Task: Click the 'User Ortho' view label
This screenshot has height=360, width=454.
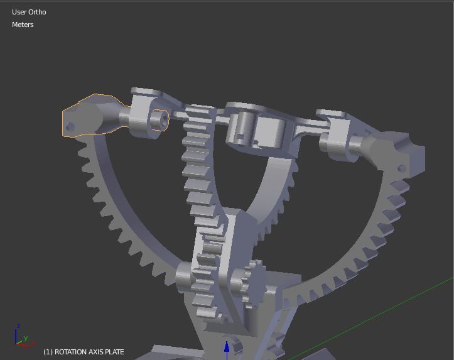Action: 29,12
